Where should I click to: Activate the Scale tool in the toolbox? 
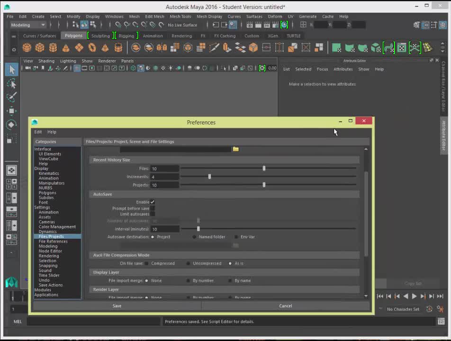(x=11, y=138)
